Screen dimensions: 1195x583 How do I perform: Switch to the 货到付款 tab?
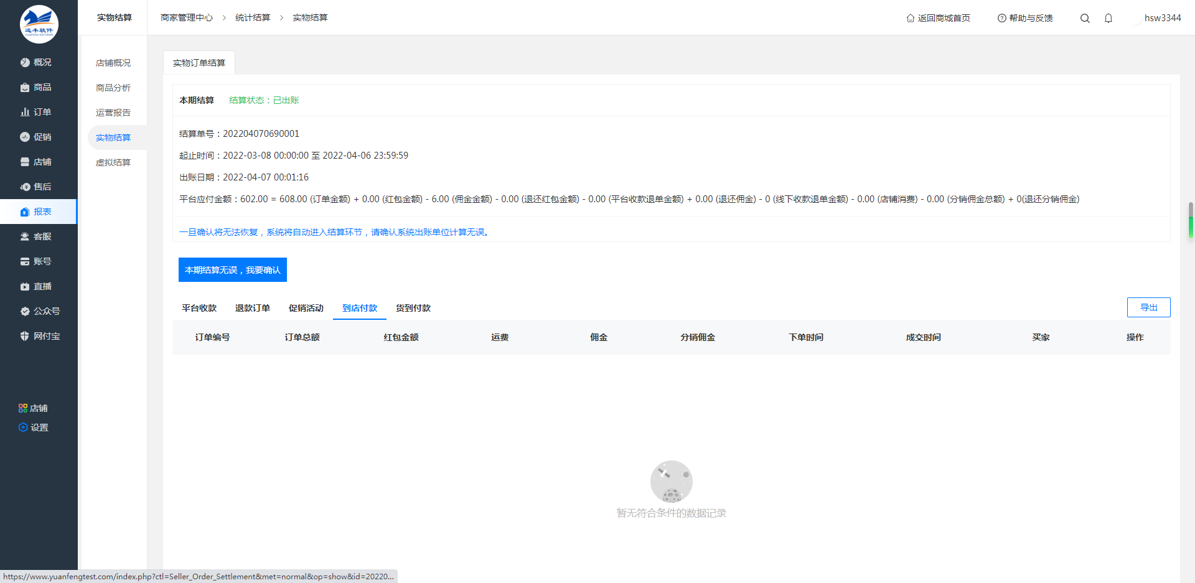(x=413, y=308)
